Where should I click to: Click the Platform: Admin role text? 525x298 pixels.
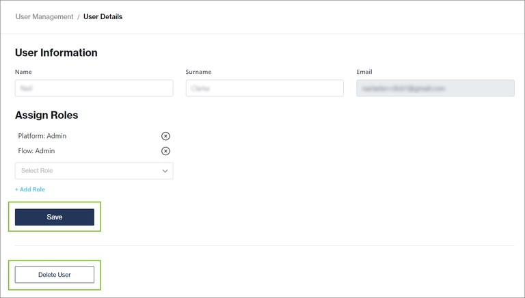pyautogui.click(x=42, y=136)
